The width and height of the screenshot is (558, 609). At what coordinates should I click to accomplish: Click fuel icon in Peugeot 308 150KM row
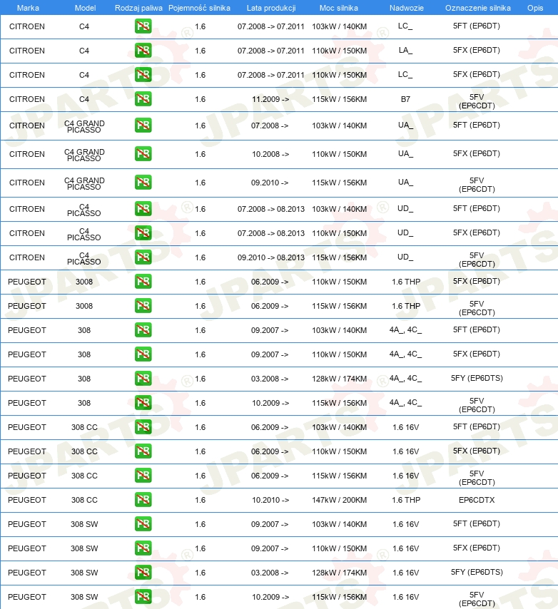click(143, 354)
